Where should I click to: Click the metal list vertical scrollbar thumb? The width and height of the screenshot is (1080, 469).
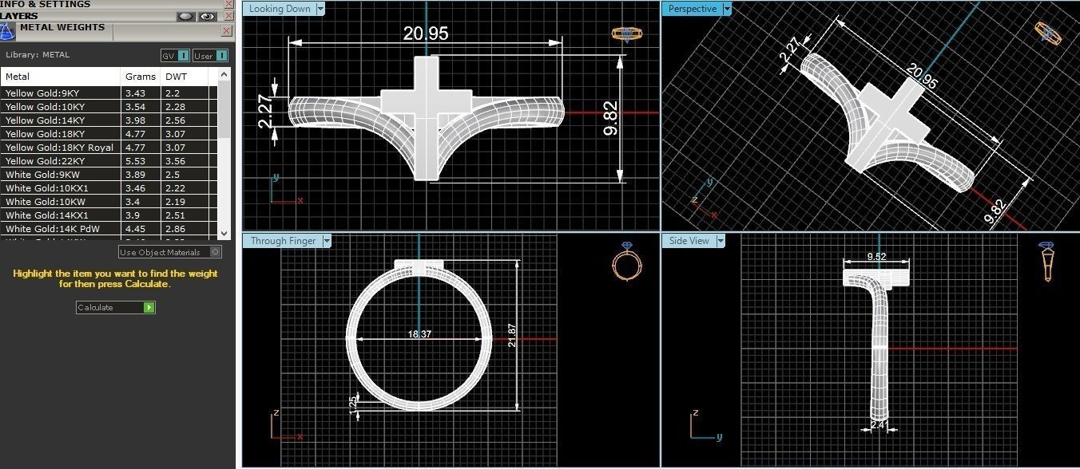pos(224,109)
